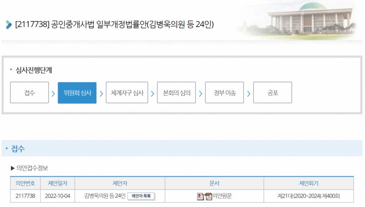Open the PDF file icon for 의안원문

point(209,196)
